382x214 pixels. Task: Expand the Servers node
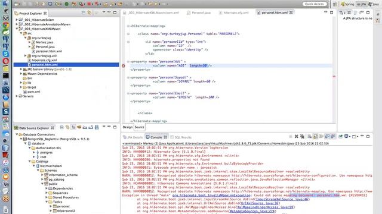[x=17, y=96]
